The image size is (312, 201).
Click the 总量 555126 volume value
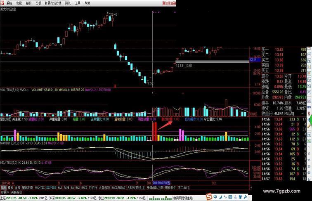point(278,92)
